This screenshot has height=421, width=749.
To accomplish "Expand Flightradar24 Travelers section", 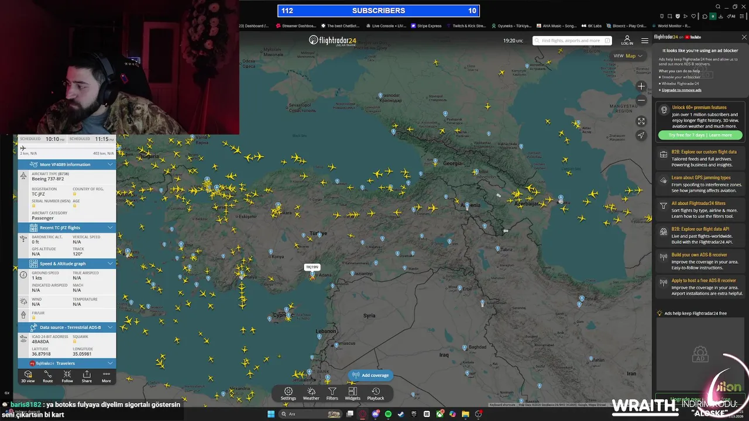I will 67,363.
